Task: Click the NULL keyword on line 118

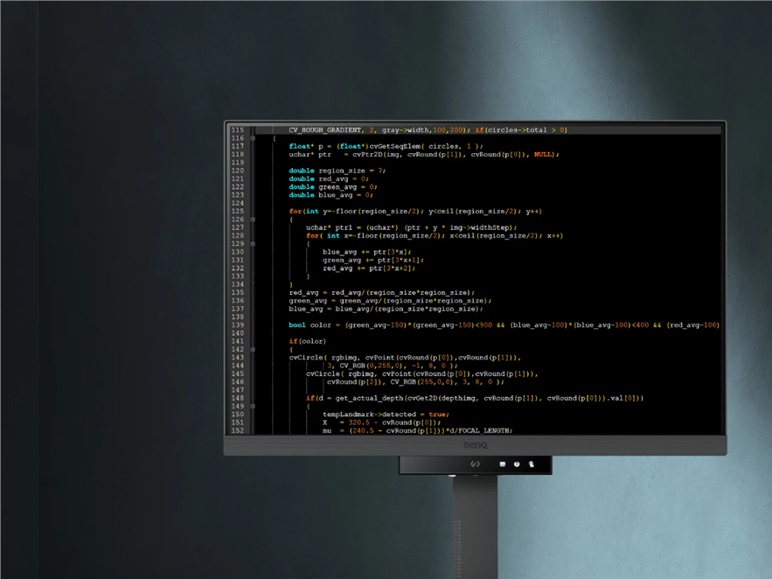Action: tap(543, 154)
